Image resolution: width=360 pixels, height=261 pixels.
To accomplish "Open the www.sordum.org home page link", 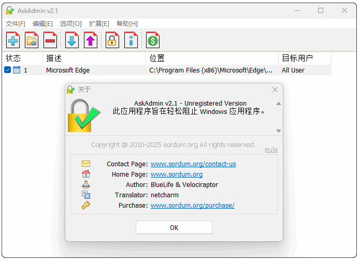I will pyautogui.click(x=177, y=174).
